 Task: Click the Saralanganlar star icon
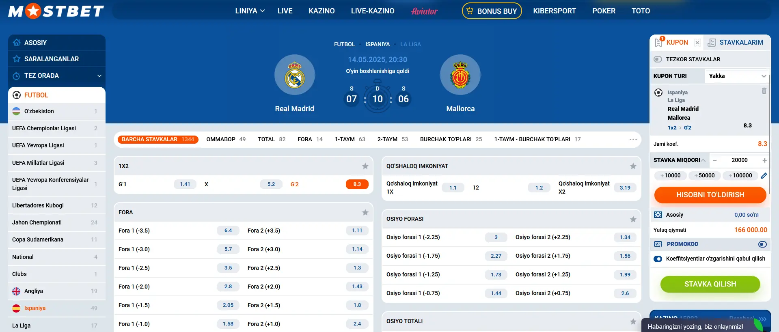[x=17, y=59]
